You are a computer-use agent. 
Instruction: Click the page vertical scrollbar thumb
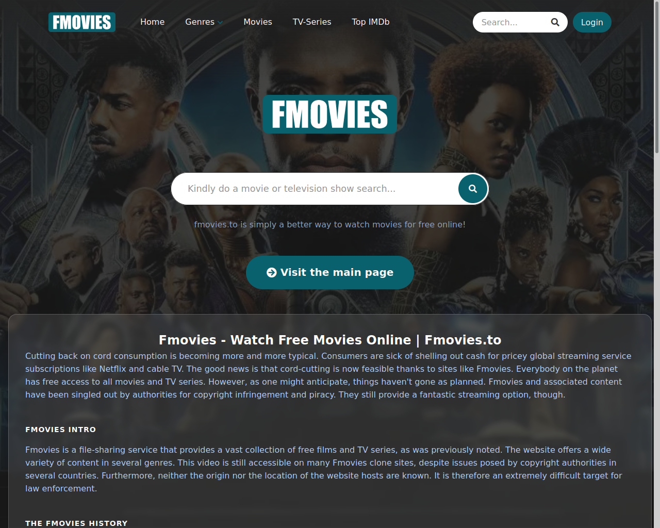click(x=657, y=77)
